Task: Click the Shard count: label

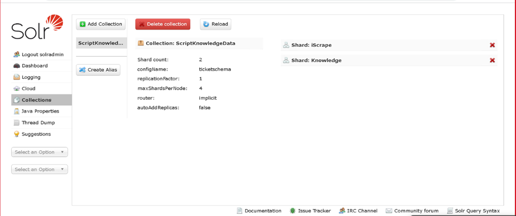Action: (x=153, y=59)
